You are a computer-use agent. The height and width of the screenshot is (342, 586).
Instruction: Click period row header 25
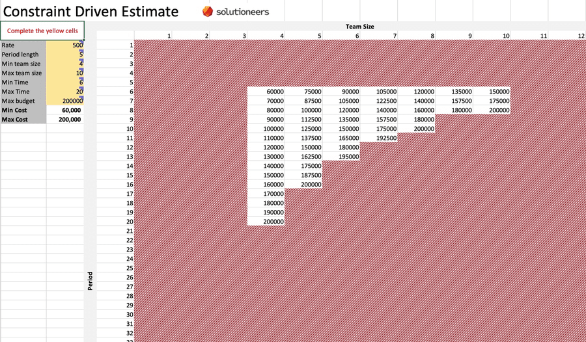(x=115, y=268)
